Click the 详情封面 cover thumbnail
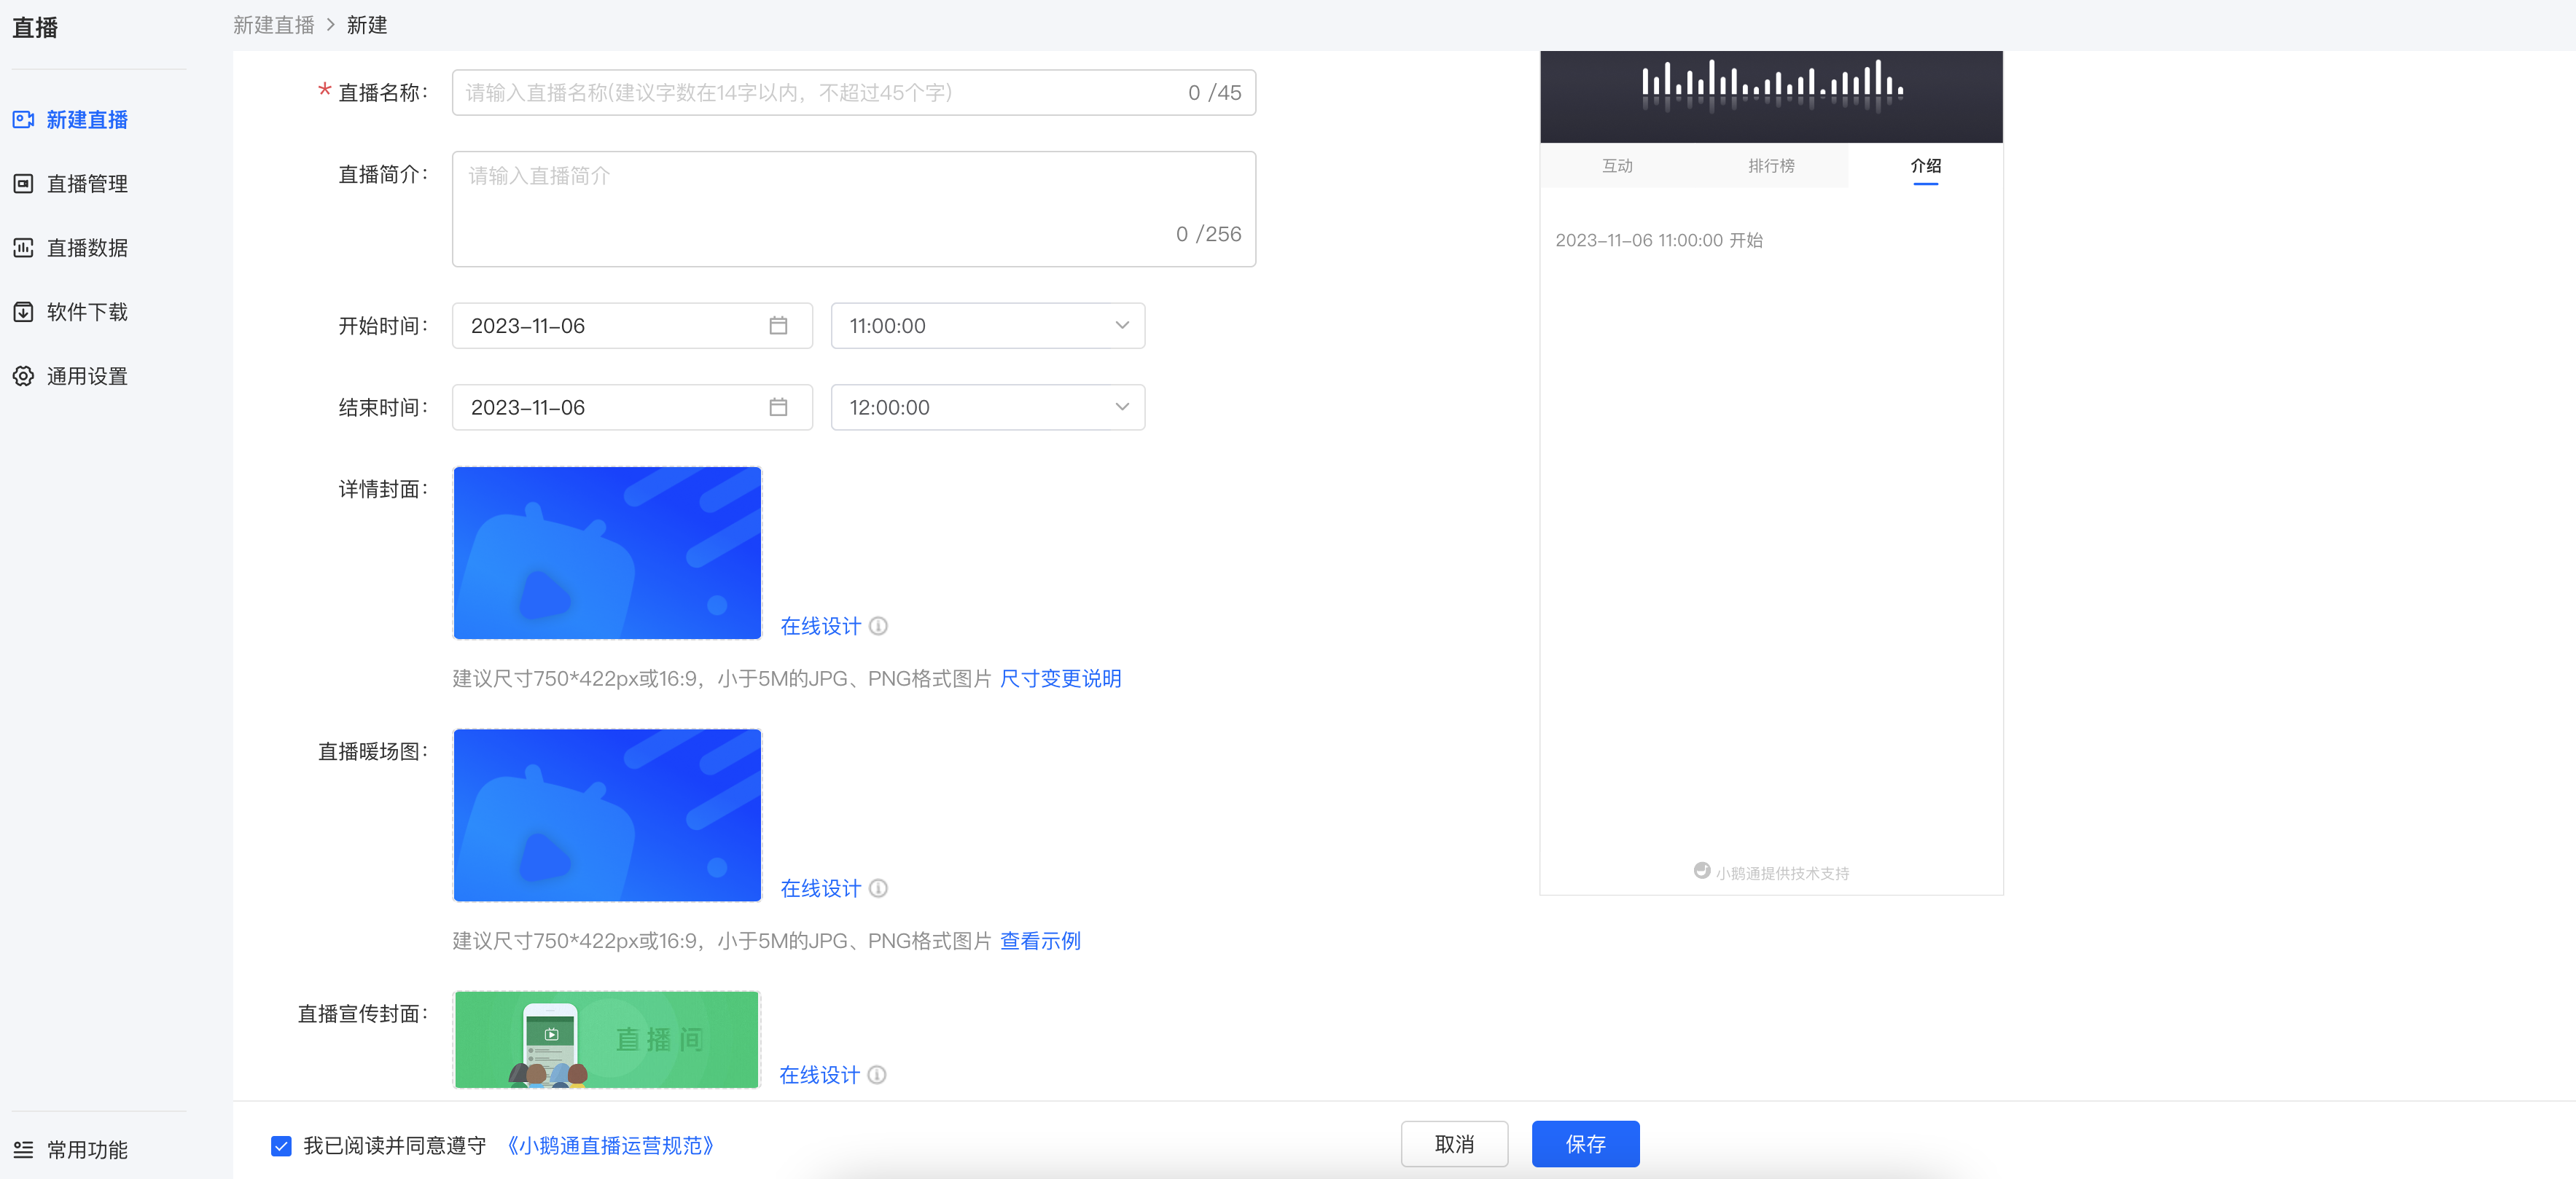The image size is (2576, 1179). click(607, 553)
